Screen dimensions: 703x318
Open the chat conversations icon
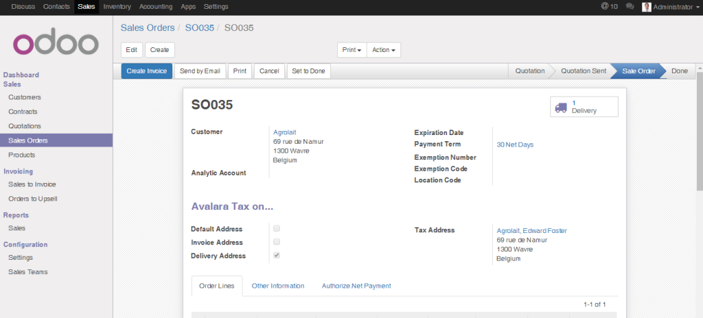pyautogui.click(x=630, y=6)
